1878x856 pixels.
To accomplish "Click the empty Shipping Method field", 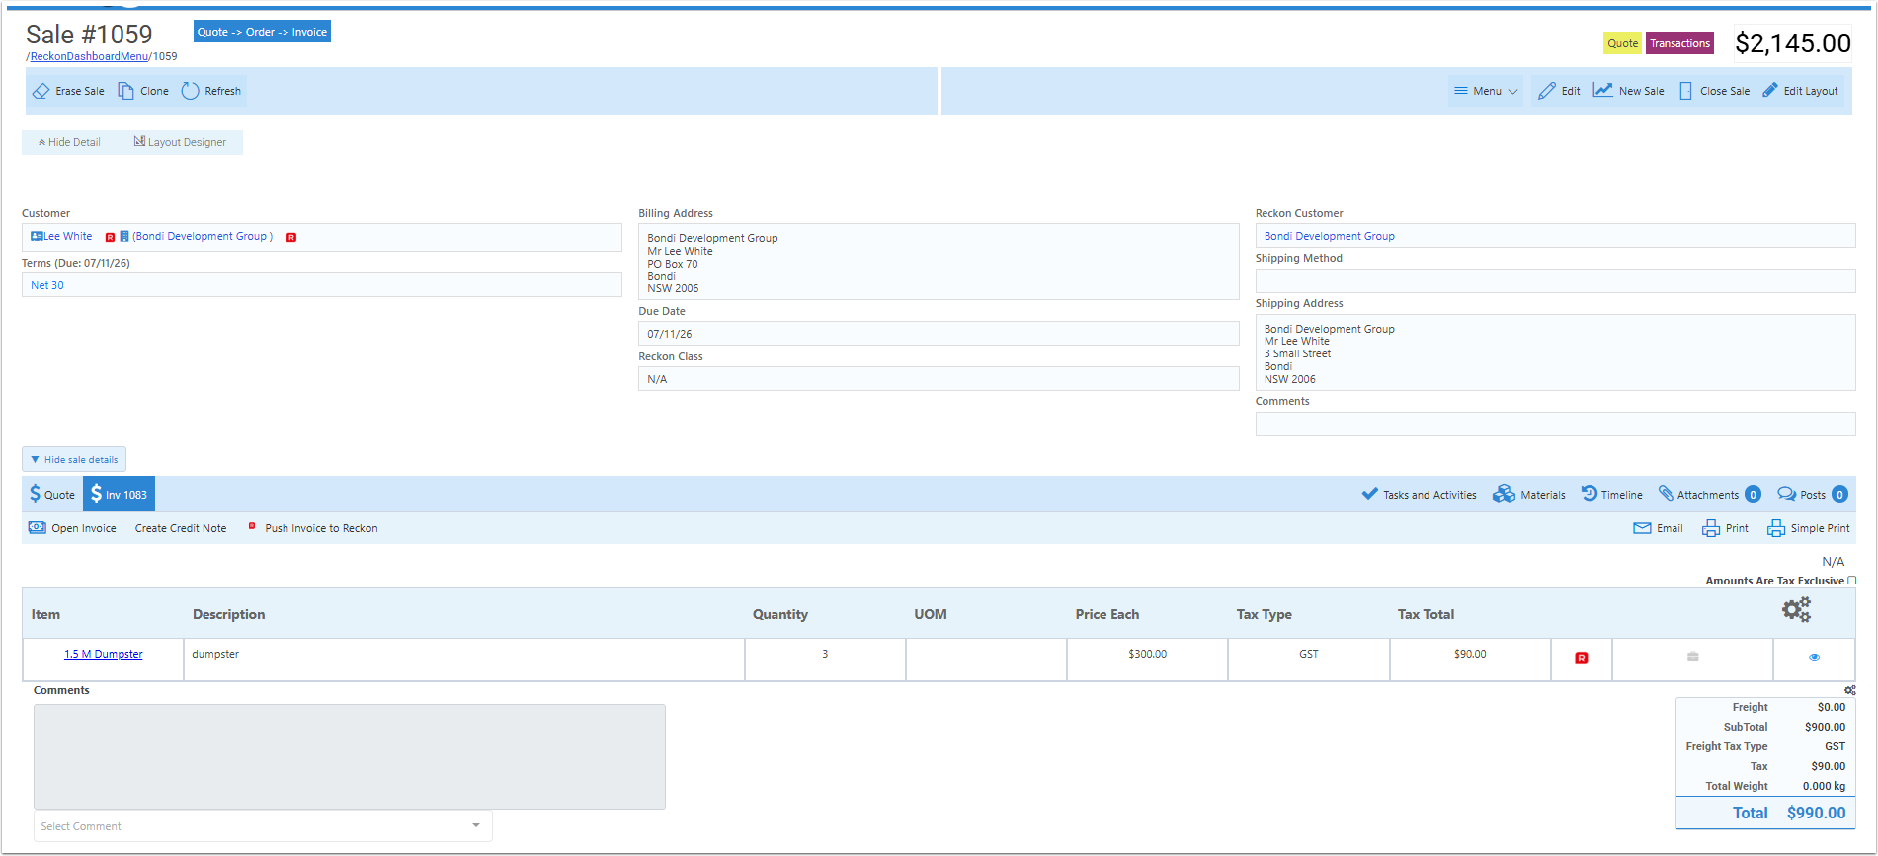I will [1555, 281].
